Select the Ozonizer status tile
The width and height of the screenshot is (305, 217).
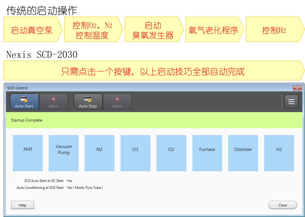point(243,153)
